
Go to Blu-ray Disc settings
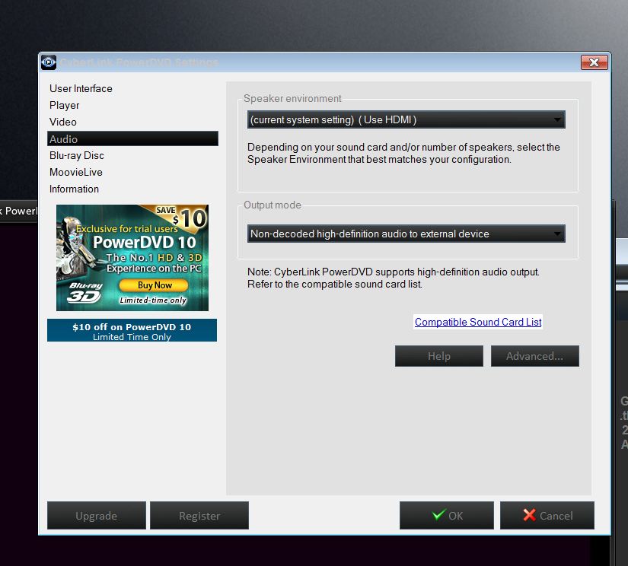[76, 155]
